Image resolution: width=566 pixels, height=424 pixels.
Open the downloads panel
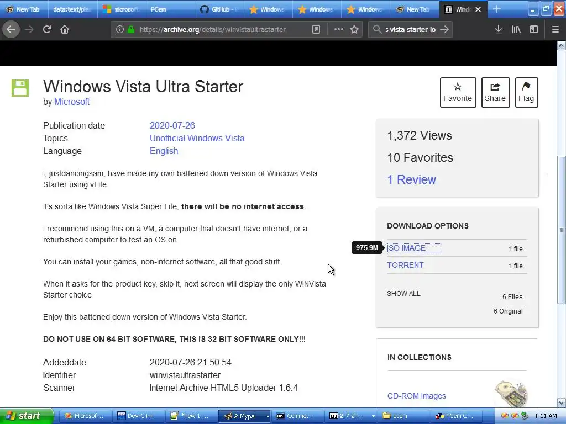[x=499, y=29]
